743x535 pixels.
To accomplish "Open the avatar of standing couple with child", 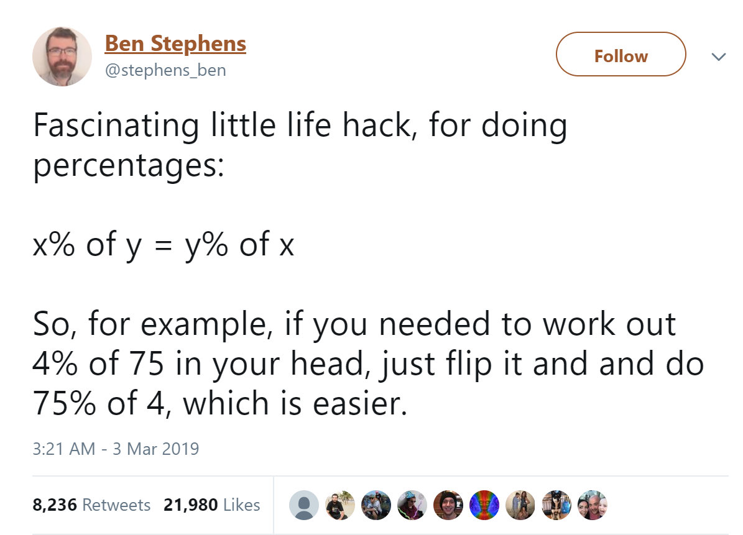I will click(x=520, y=505).
